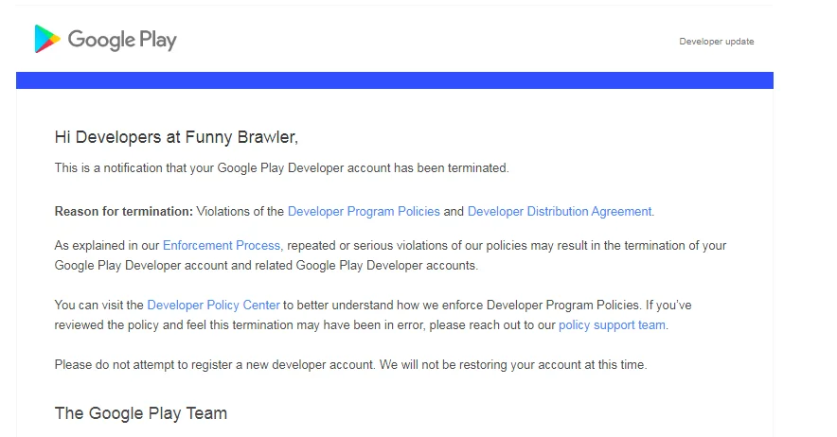Screen dimensions: 837x437
Task: Open the Developer Program Policies link
Action: pos(364,211)
